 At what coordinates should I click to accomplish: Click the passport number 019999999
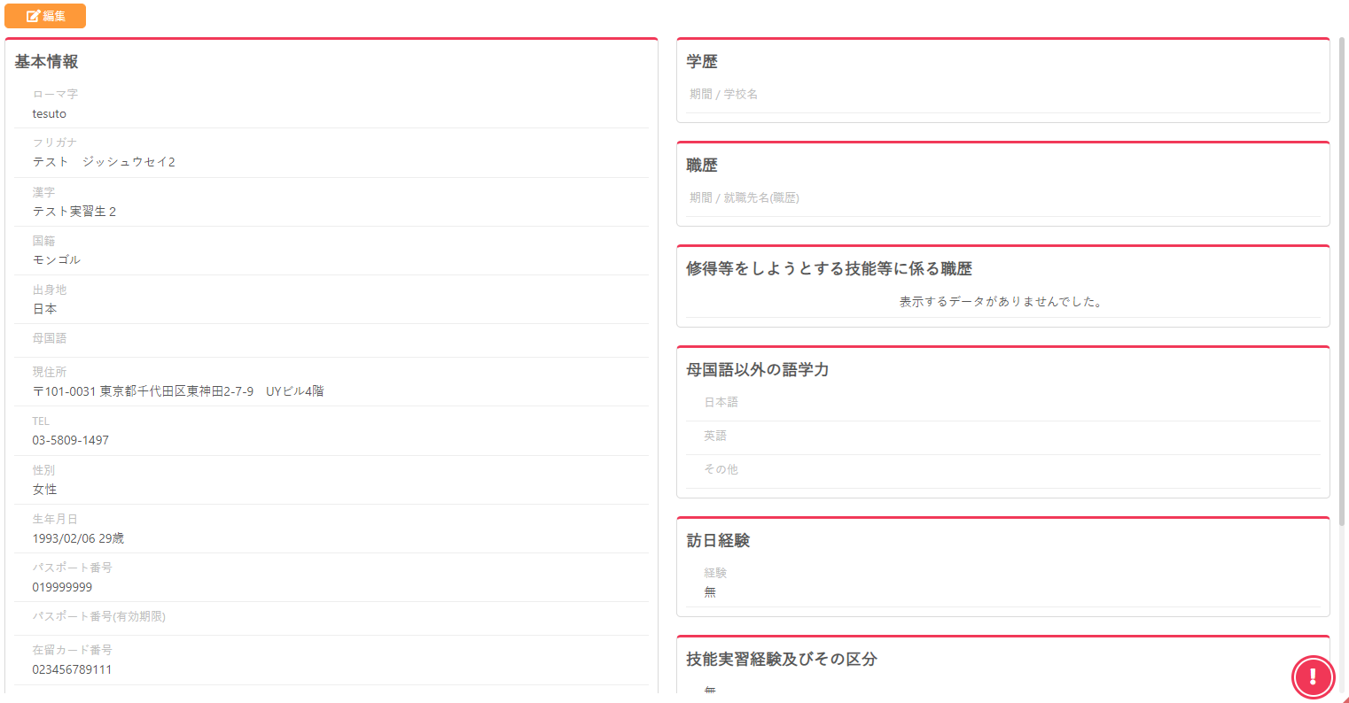click(62, 587)
